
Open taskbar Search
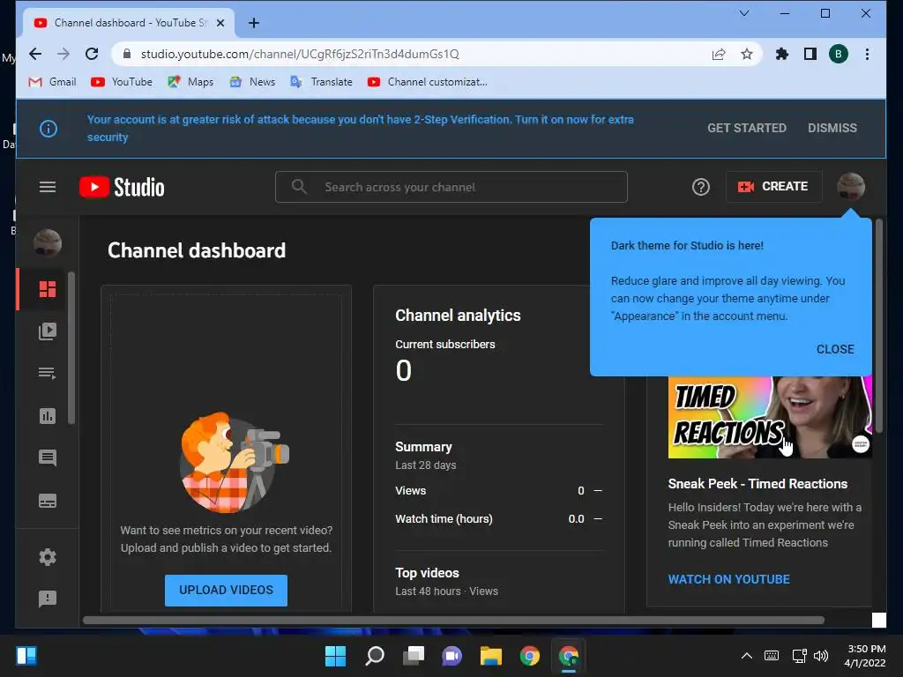click(375, 656)
